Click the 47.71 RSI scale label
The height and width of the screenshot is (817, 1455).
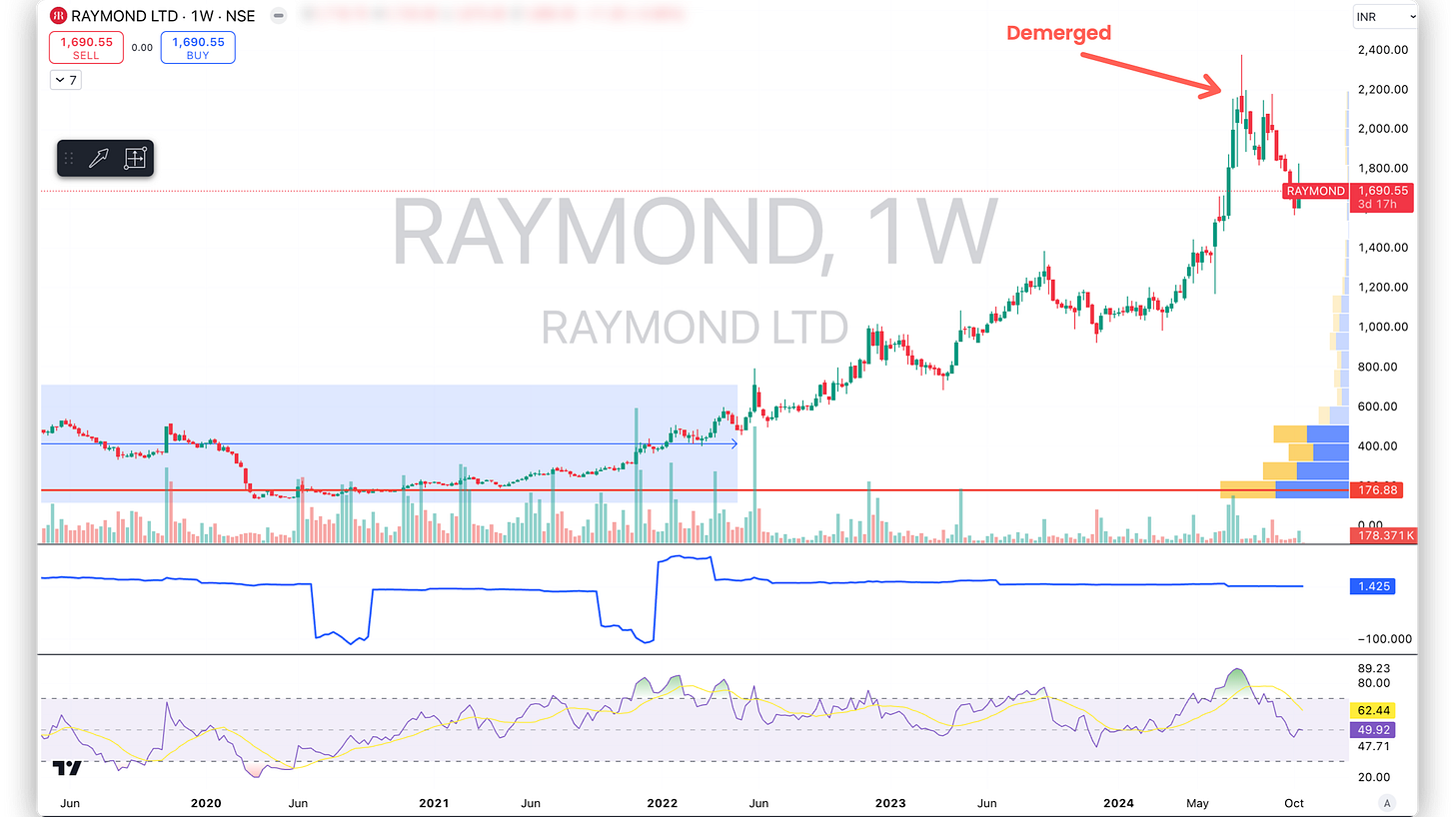(1375, 746)
